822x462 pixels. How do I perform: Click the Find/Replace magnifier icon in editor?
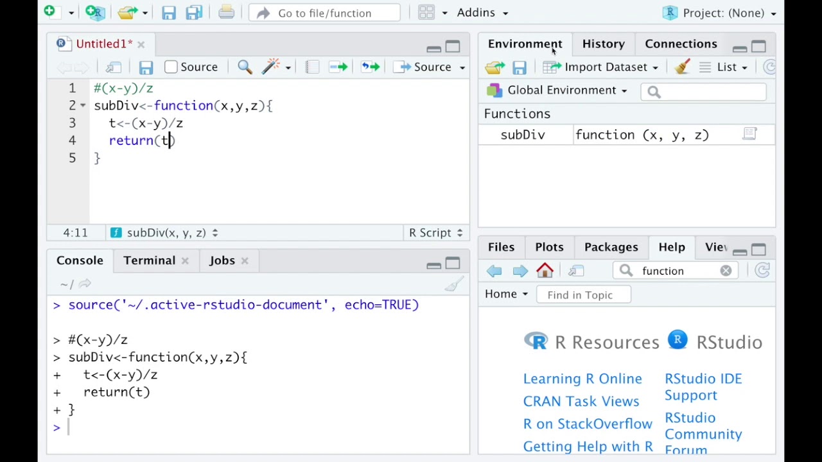[245, 67]
